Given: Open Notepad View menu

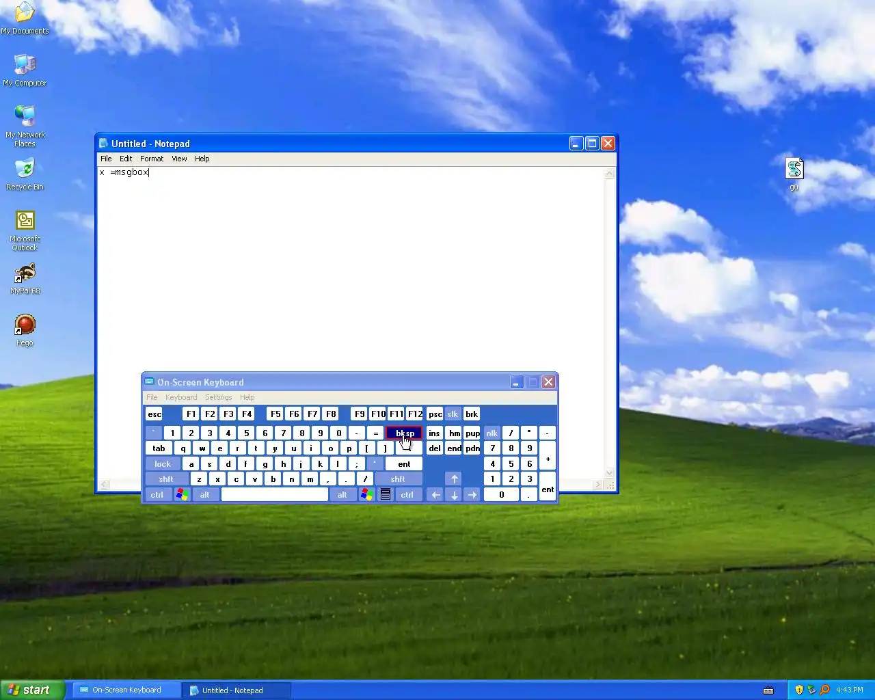Looking at the screenshot, I should click(179, 159).
